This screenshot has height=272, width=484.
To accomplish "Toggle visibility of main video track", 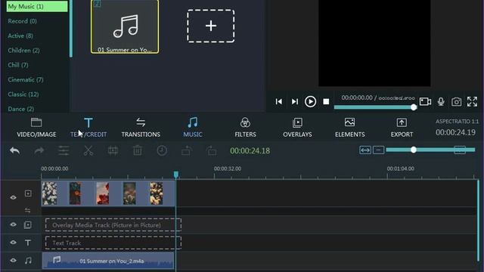I will (13, 197).
